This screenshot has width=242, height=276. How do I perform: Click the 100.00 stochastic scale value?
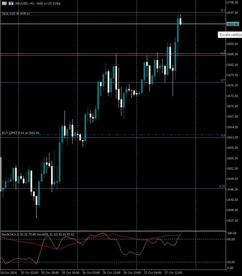[232, 233]
